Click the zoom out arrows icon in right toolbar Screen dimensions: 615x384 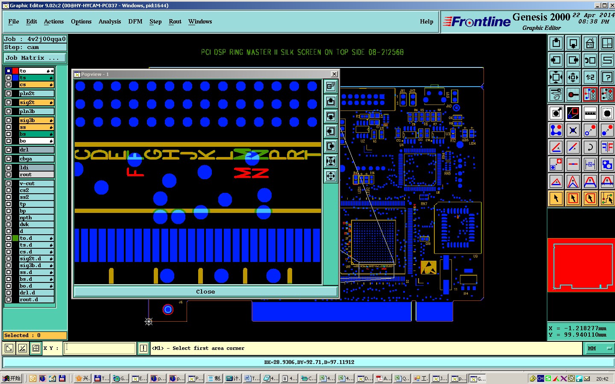573,77
